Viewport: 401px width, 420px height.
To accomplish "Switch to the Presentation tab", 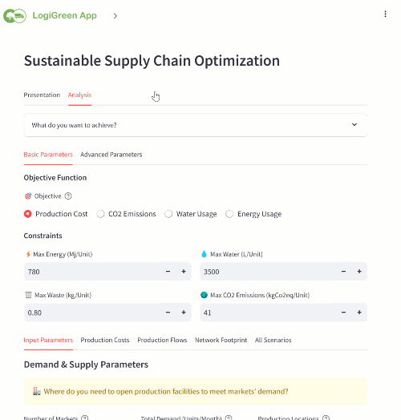I will (42, 95).
